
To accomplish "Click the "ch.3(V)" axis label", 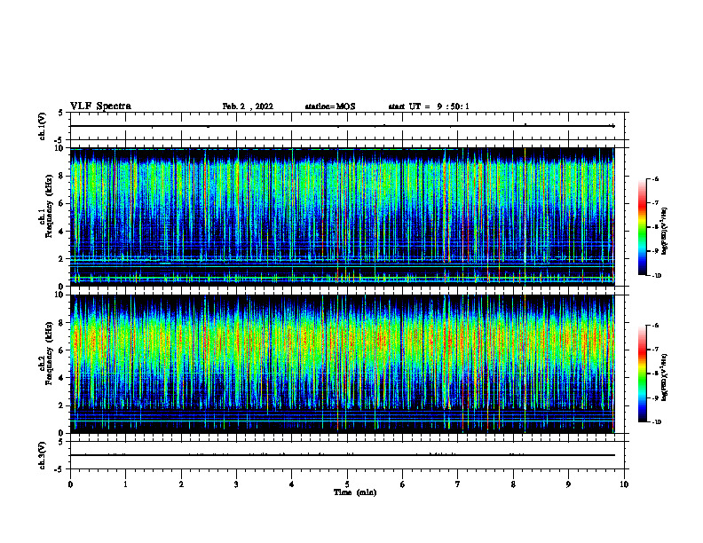I will coord(42,456).
